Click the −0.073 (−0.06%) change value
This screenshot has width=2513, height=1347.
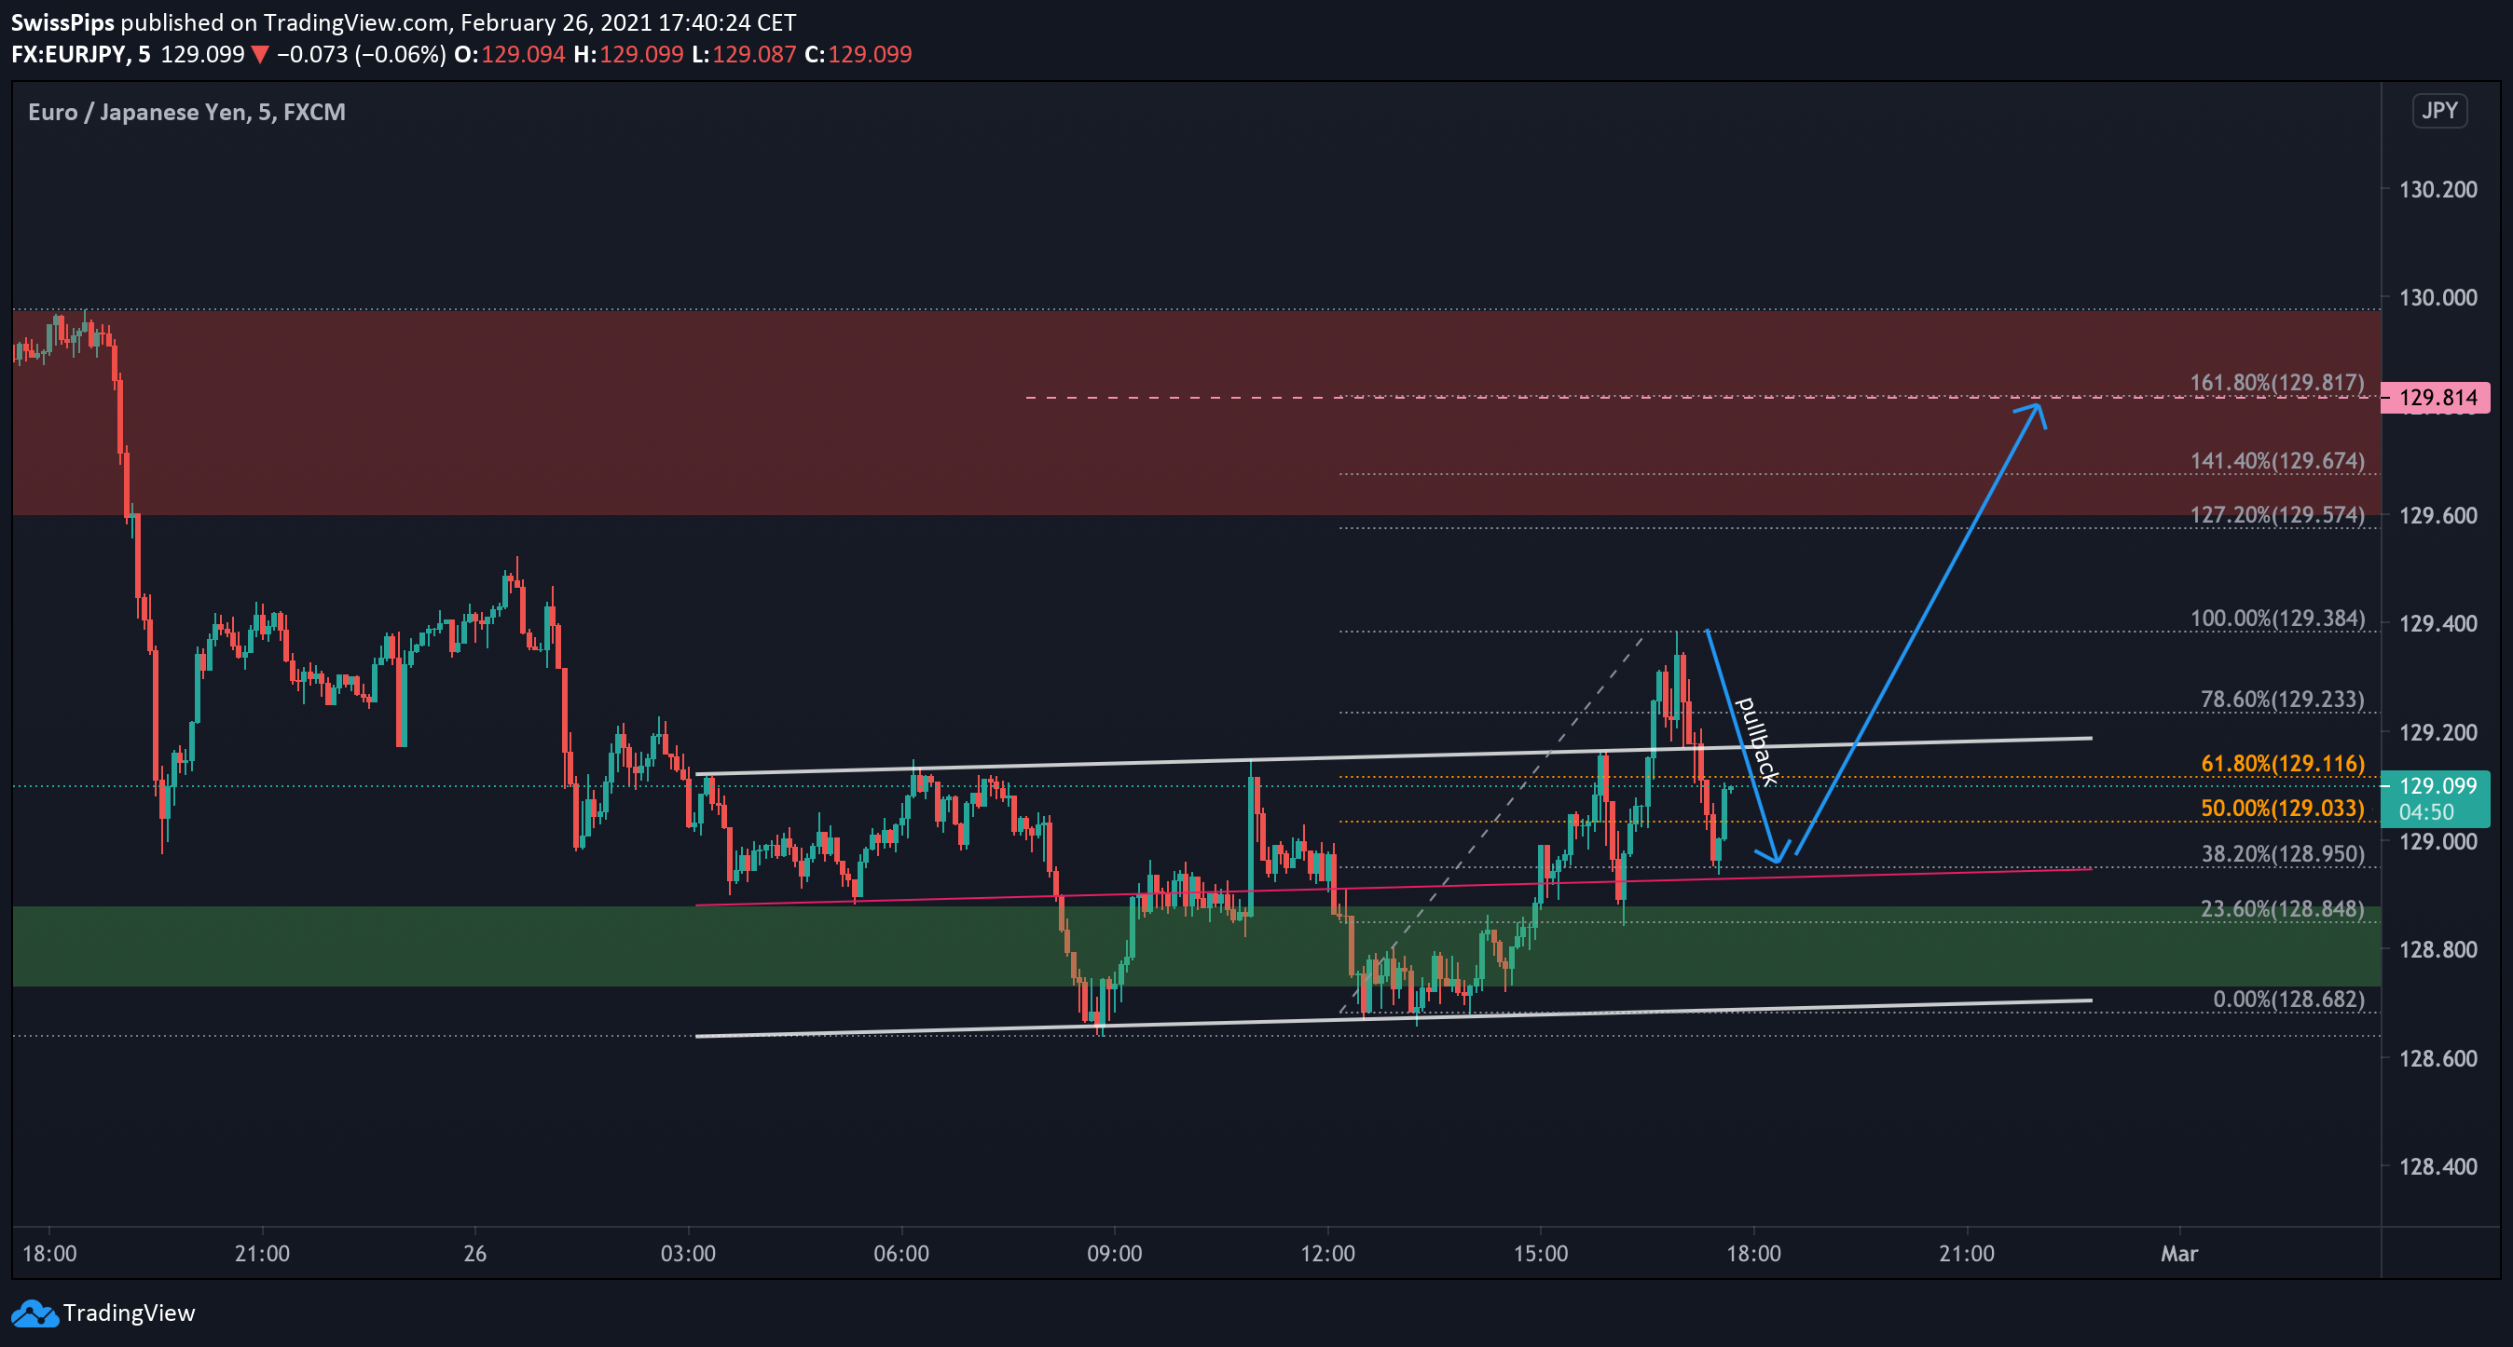tap(361, 54)
